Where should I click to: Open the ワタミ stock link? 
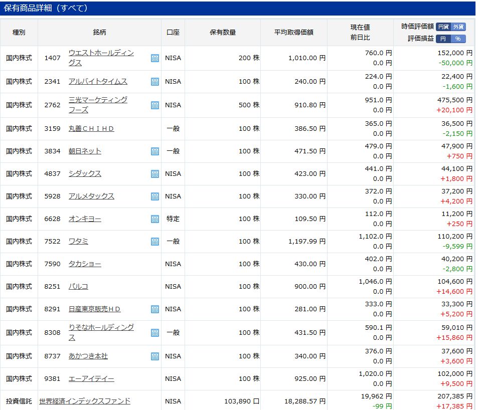click(x=78, y=242)
